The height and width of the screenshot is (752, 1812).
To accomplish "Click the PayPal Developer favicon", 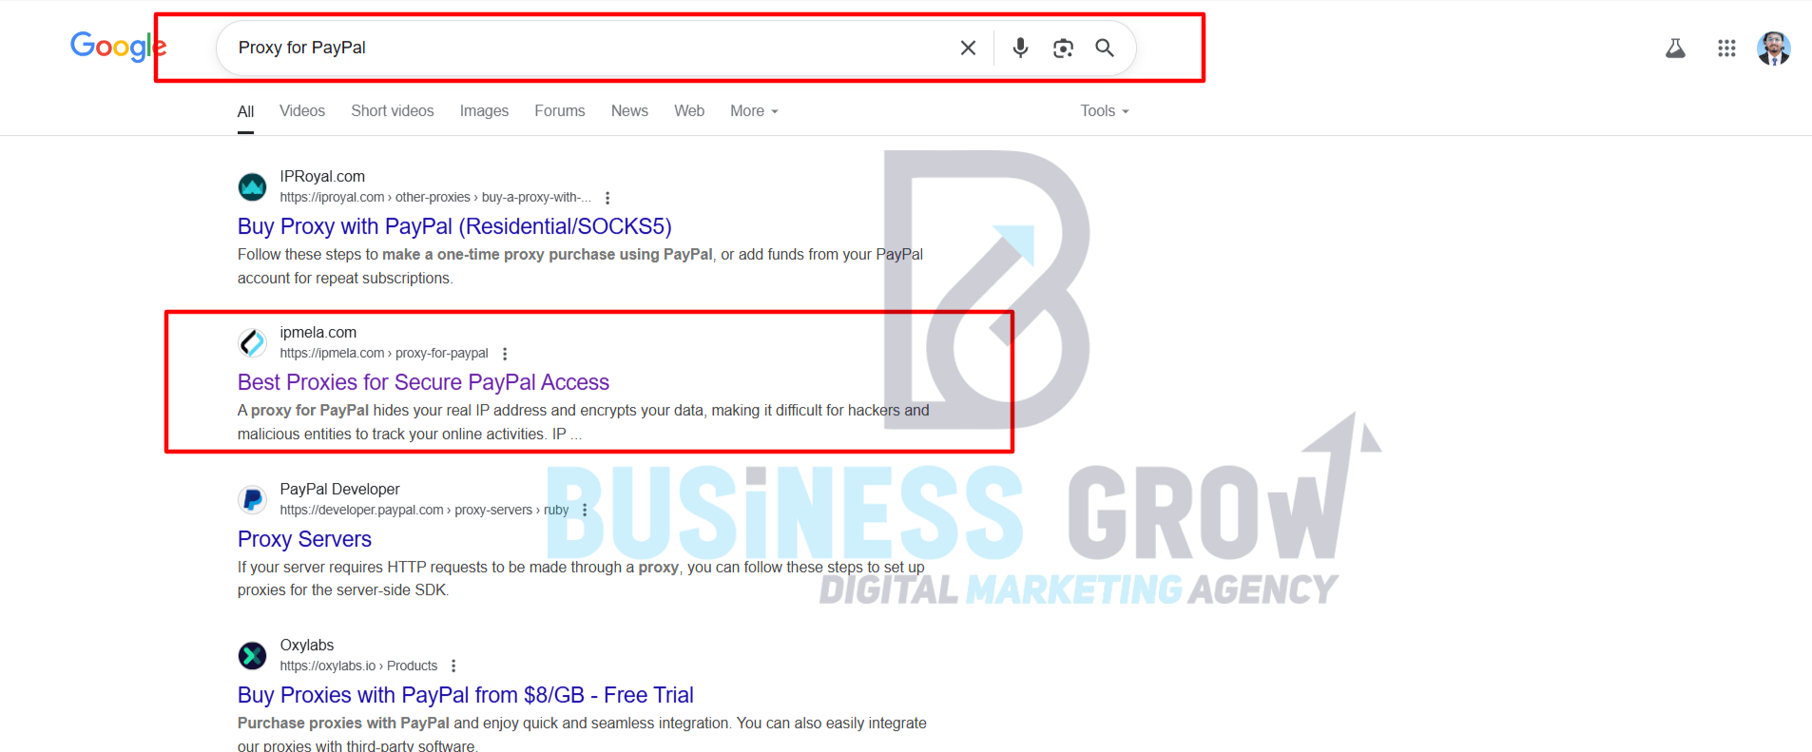I will coord(252,499).
